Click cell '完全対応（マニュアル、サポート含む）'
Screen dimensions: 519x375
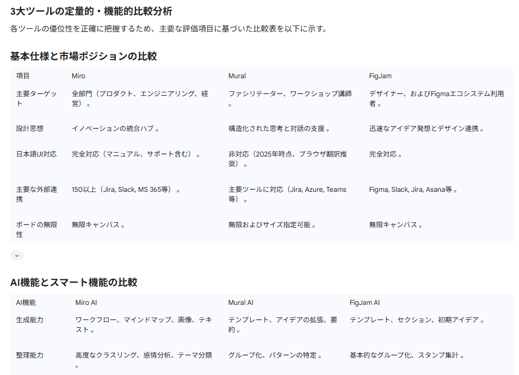pos(135,154)
